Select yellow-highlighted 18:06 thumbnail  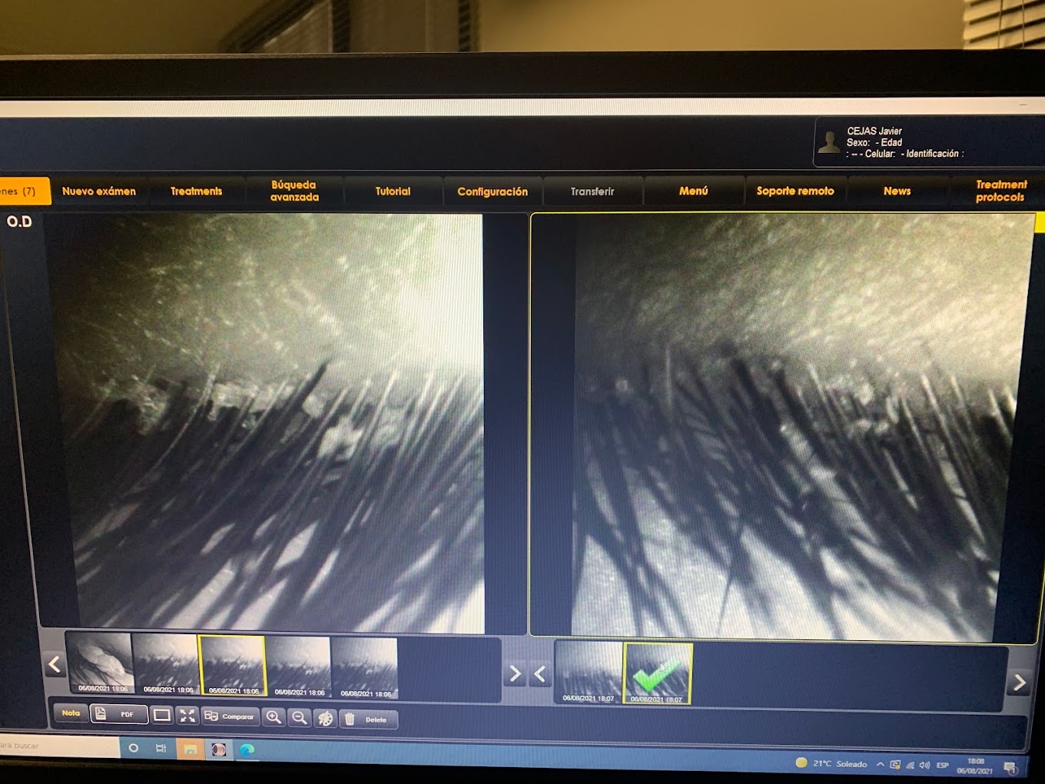233,666
